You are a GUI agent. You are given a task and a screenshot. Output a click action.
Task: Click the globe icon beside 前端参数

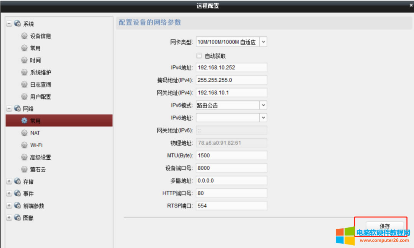tap(17, 205)
